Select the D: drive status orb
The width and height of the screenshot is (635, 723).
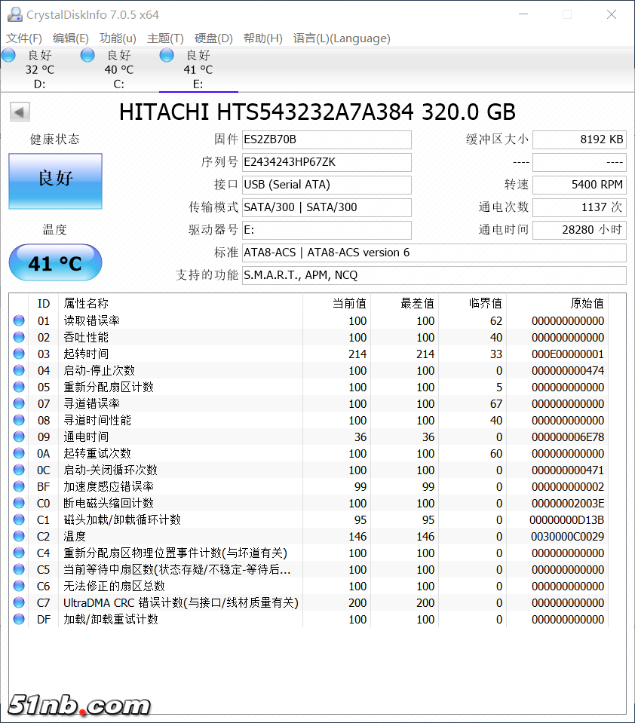[x=8, y=55]
